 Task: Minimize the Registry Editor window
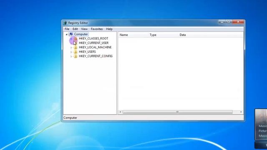(x=222, y=22)
